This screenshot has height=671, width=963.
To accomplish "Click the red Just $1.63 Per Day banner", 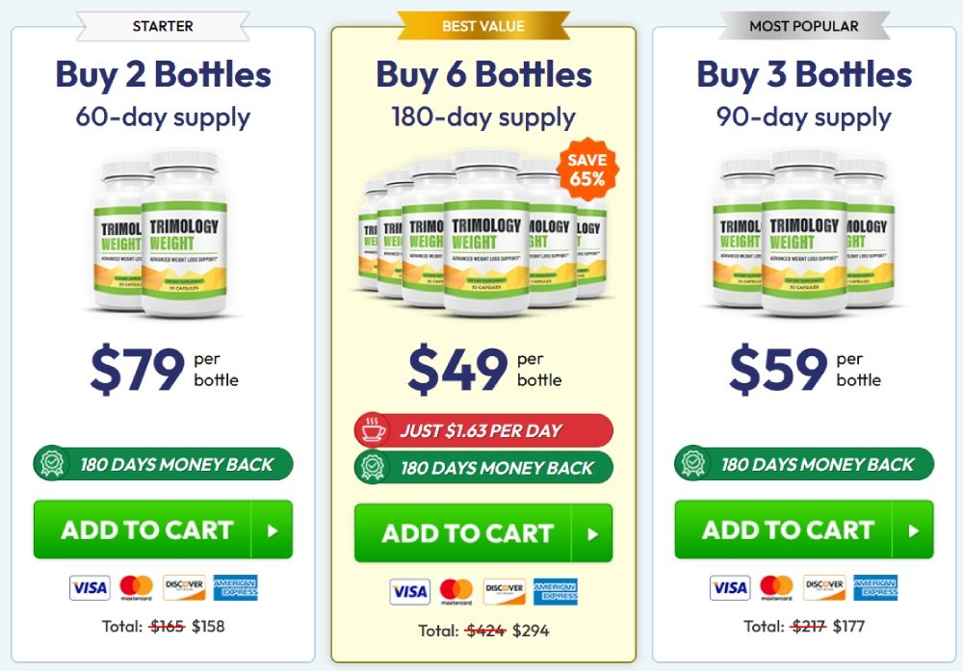I will (x=481, y=430).
